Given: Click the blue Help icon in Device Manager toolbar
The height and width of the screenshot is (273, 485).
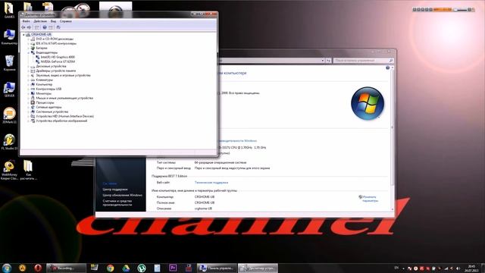Looking at the screenshot, I should (x=45, y=27).
